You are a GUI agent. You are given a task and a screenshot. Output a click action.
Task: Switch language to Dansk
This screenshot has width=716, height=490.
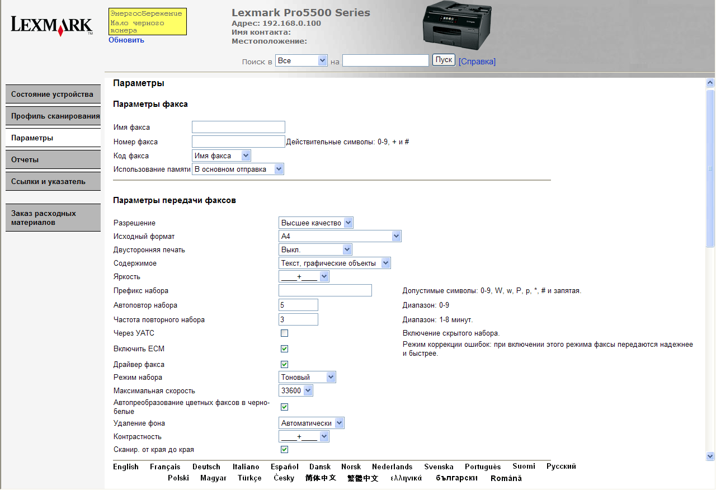[x=320, y=467]
